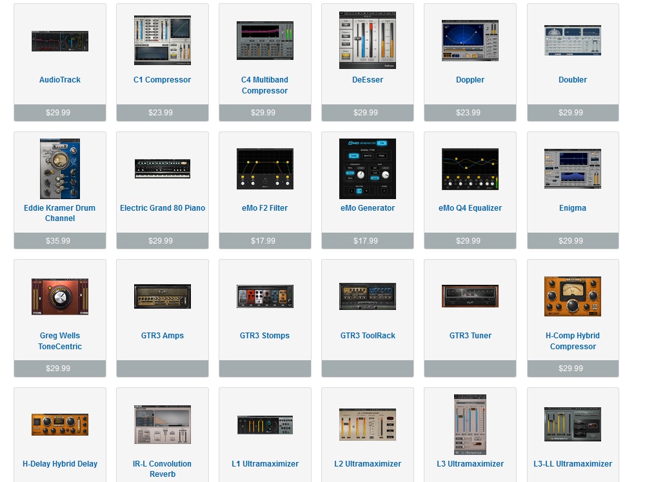Open the GTR3 Stomps link
Viewport: 645px width, 482px height.
[x=264, y=335]
